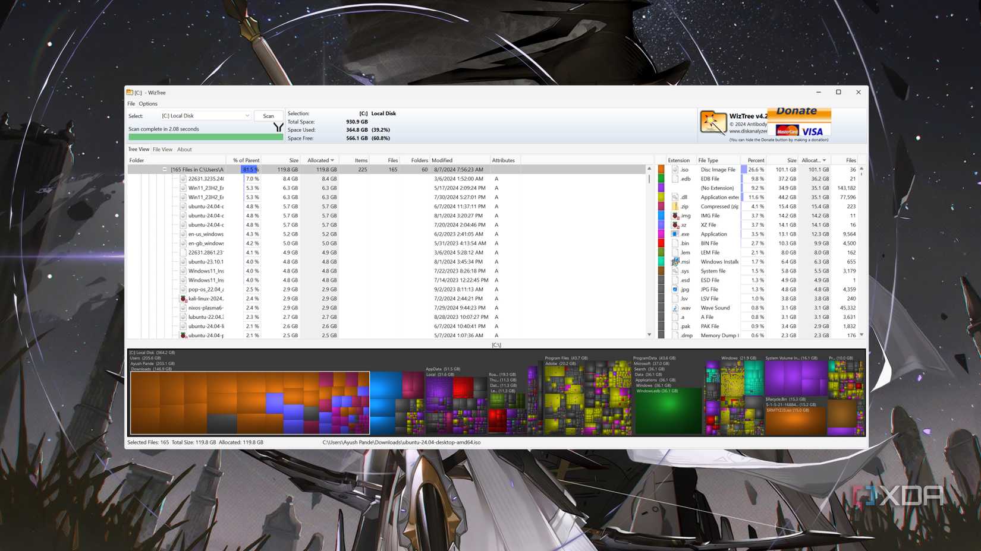Viewport: 981px width, 551px height.
Task: Click the .iso disc image file icon
Action: (x=675, y=170)
